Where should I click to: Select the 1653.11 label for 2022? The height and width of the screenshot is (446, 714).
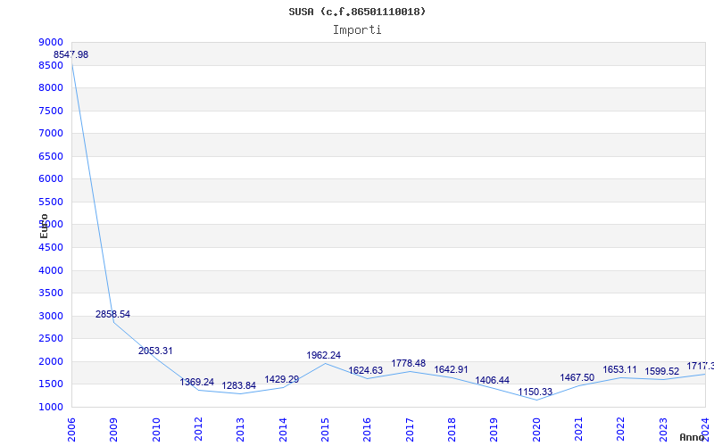pyautogui.click(x=619, y=369)
